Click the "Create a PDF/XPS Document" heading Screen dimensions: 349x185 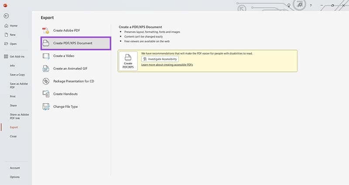pos(140,27)
